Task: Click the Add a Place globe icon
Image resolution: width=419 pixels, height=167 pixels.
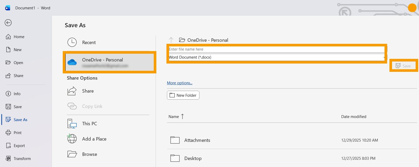Action: [72, 139]
